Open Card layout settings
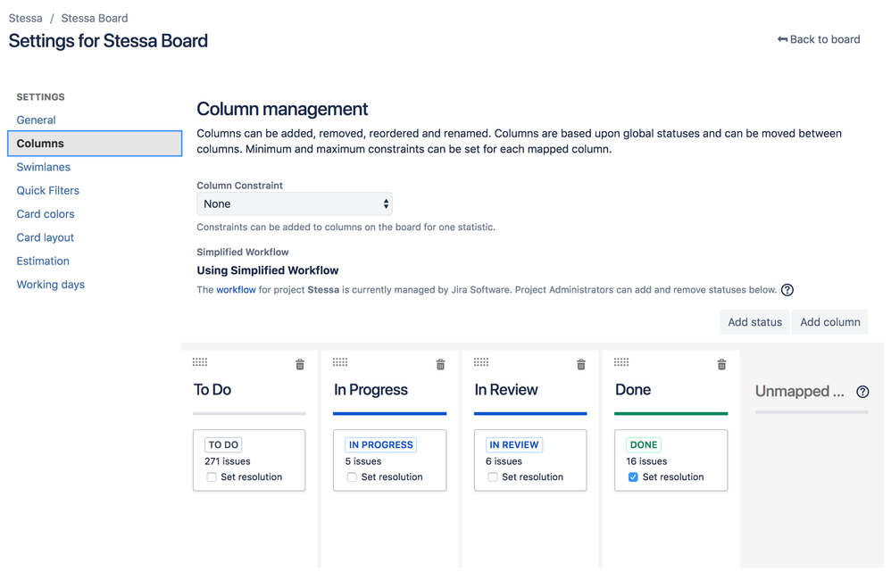 click(x=45, y=237)
